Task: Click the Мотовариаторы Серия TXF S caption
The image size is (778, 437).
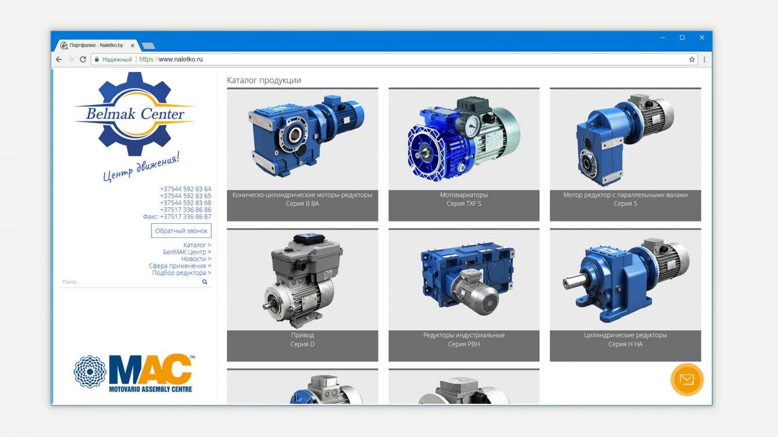Action: pos(464,199)
